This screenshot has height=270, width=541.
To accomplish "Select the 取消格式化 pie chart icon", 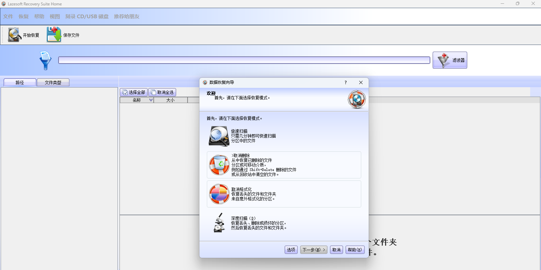I will 219,194.
